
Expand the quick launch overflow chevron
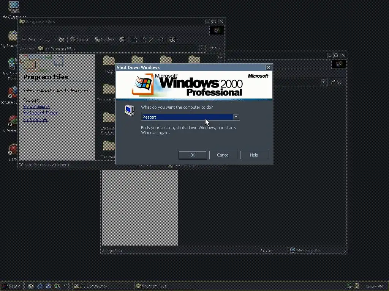click(x=65, y=285)
